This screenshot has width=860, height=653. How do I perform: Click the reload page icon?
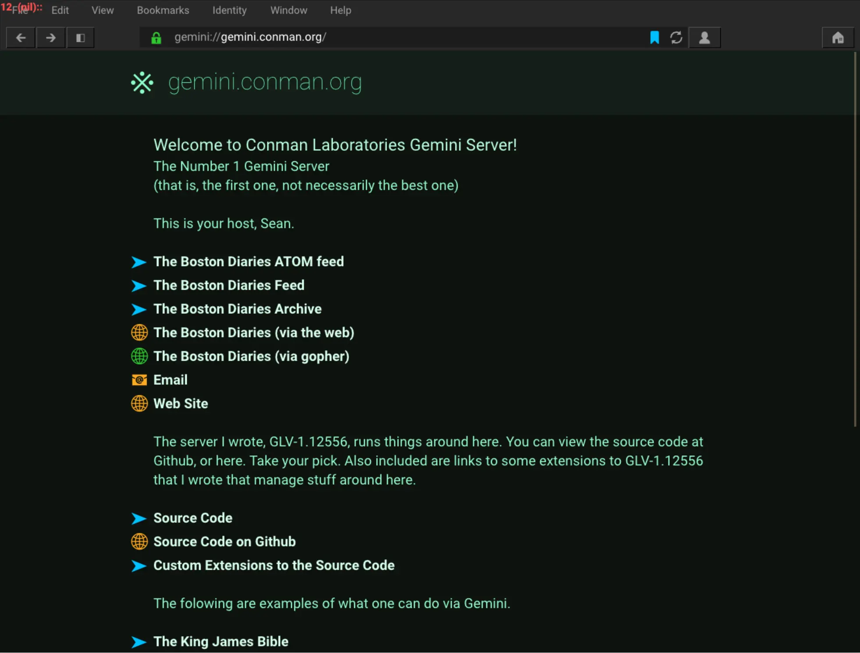click(676, 38)
